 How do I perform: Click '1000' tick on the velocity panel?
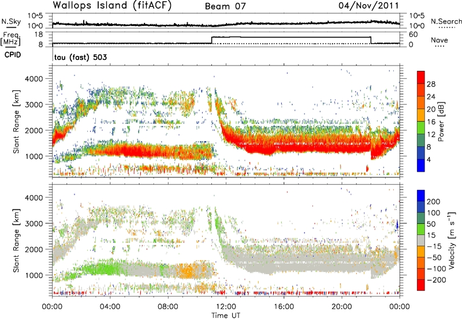(33, 275)
